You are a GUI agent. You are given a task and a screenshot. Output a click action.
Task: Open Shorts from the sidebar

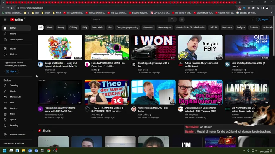tap(13, 34)
